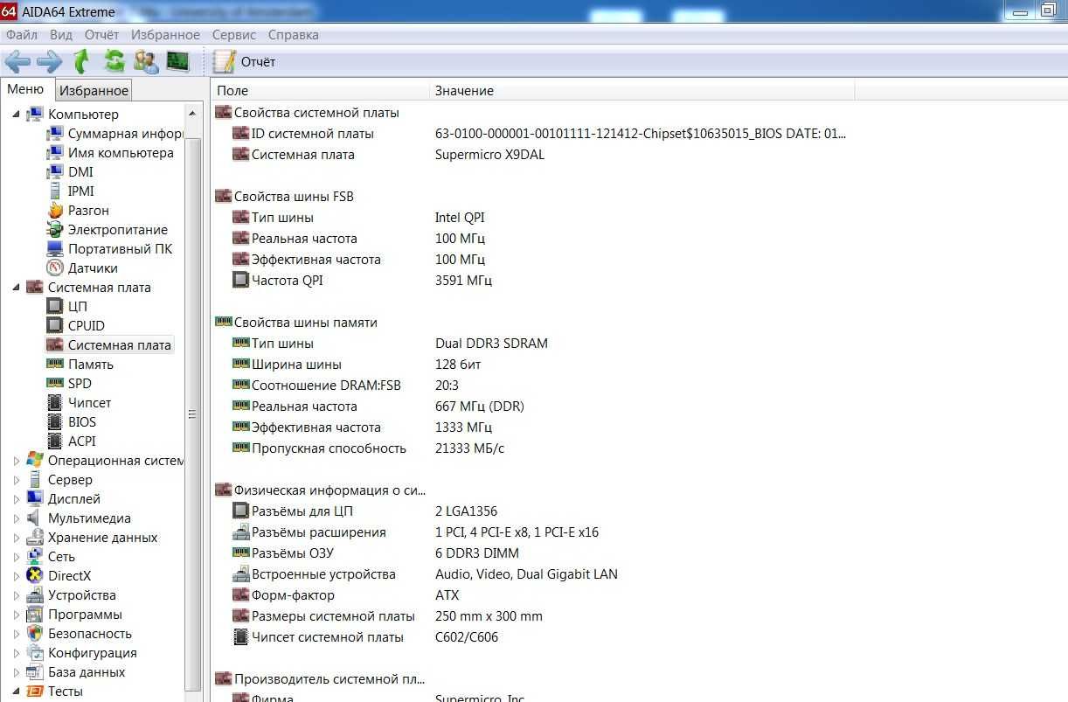This screenshot has height=702, width=1068.
Task: Click the DirectX Xbox-style icon
Action: tap(35, 575)
